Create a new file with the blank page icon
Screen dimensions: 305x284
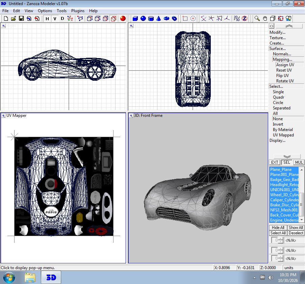point(6,19)
